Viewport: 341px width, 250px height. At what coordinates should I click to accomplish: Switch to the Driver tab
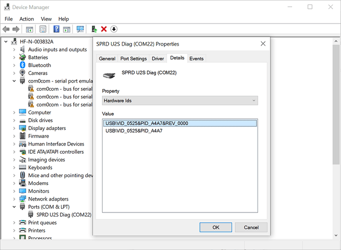[158, 58]
